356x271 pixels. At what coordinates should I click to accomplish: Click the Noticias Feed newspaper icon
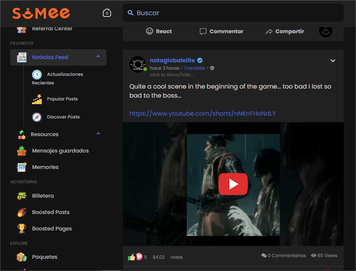(22, 57)
